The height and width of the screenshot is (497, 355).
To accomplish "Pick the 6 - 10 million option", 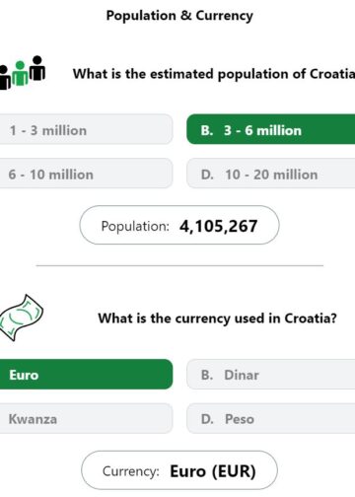I will (86, 174).
